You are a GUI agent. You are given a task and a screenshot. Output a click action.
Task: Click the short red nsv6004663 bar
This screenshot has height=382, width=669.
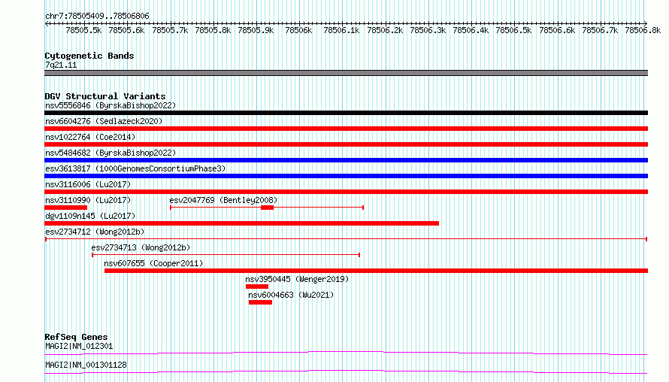coord(260,302)
